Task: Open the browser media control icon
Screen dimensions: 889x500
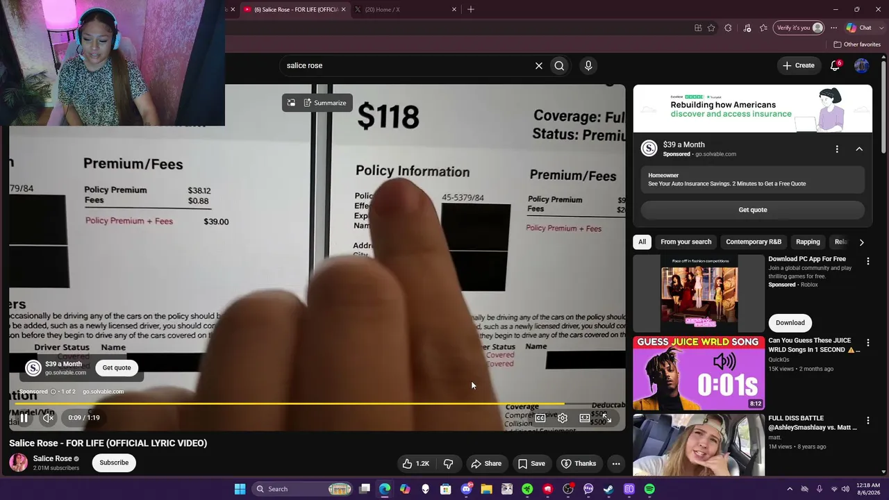Action: (x=747, y=28)
